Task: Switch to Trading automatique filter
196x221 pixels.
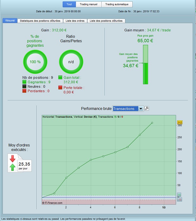Action: pyautogui.click(x=117, y=4)
